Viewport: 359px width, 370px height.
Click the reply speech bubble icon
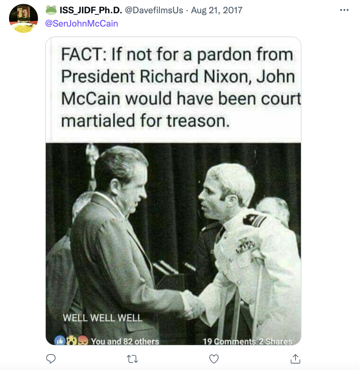pyautogui.click(x=51, y=359)
